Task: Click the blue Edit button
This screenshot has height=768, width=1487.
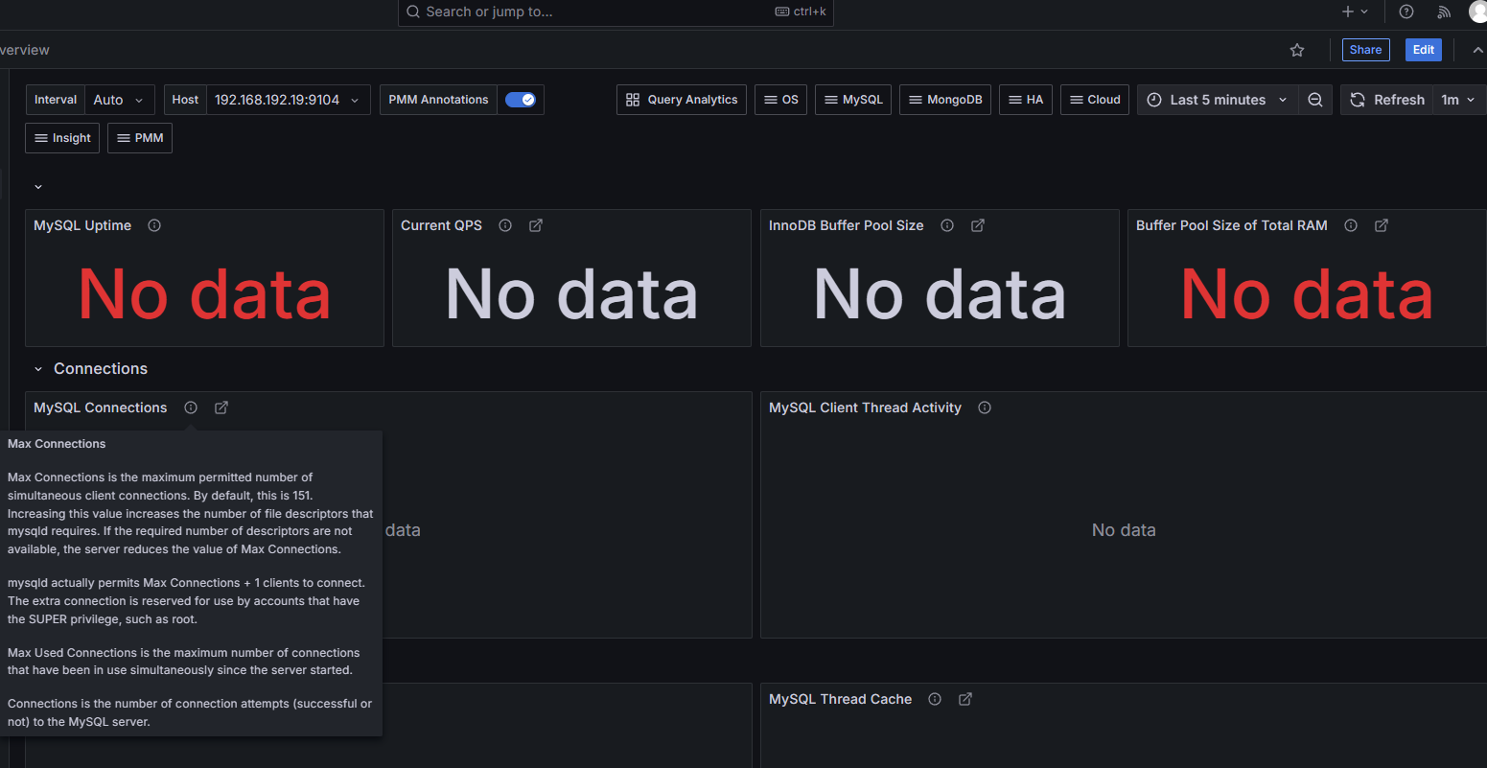Action: [1424, 50]
